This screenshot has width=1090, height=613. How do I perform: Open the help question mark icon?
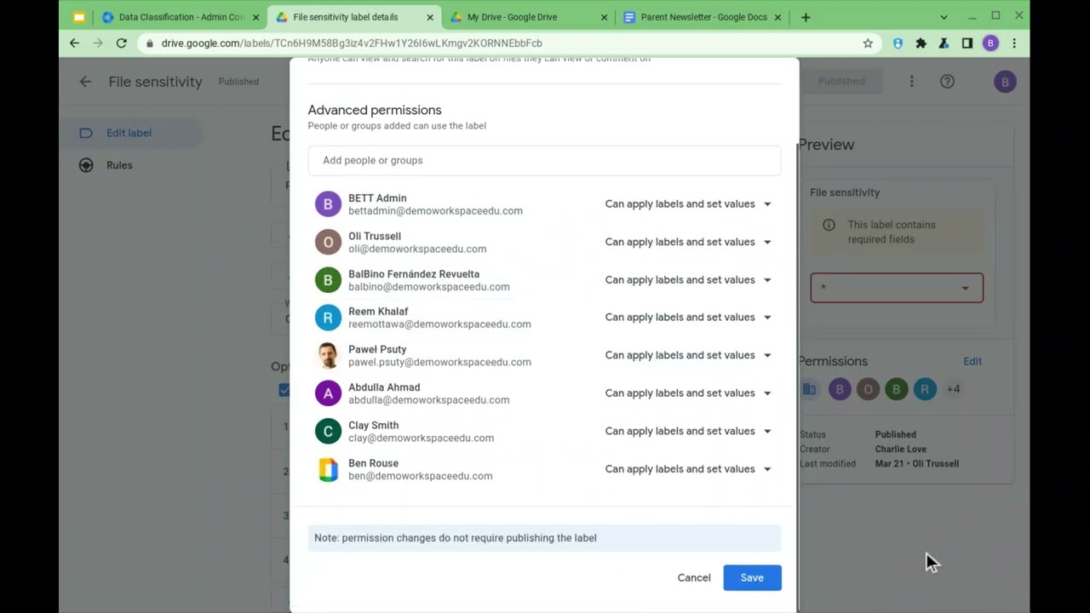[947, 82]
